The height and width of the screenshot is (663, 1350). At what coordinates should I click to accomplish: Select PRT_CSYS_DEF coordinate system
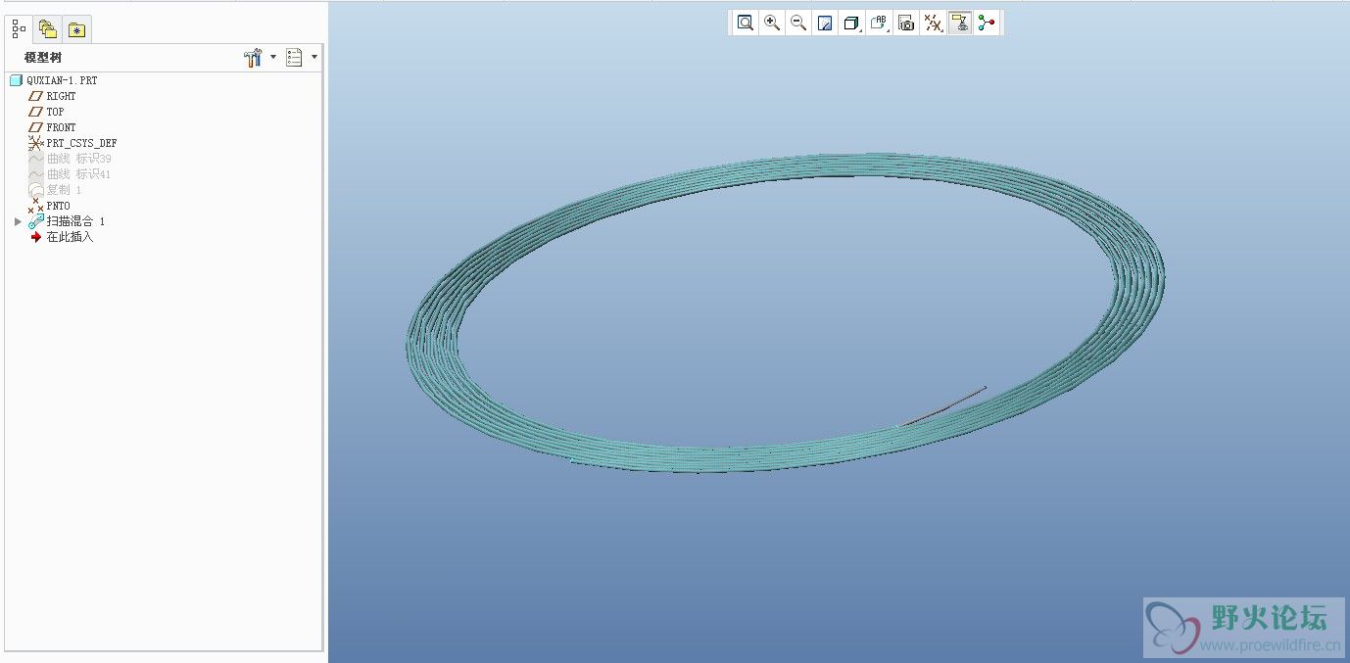click(73, 143)
